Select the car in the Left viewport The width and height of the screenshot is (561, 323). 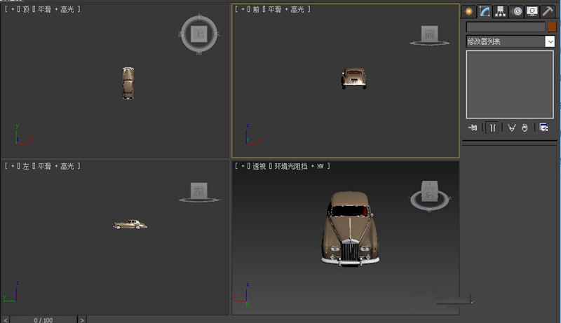tap(130, 224)
